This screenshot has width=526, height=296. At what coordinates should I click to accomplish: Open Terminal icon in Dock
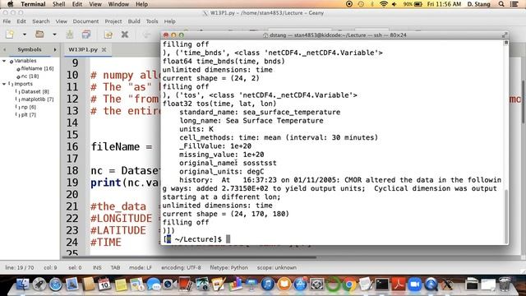point(382,284)
